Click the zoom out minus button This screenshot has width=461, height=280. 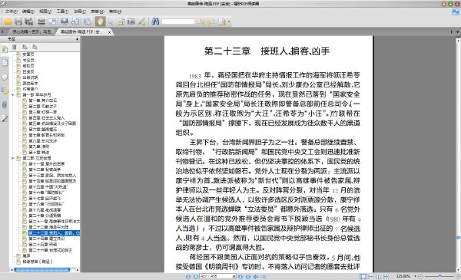click(420, 276)
